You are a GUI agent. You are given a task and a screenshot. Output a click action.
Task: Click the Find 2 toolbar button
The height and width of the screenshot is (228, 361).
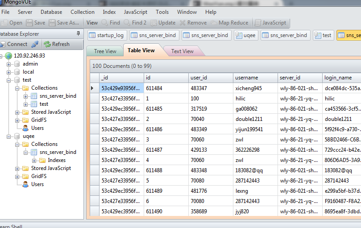pos(135,23)
